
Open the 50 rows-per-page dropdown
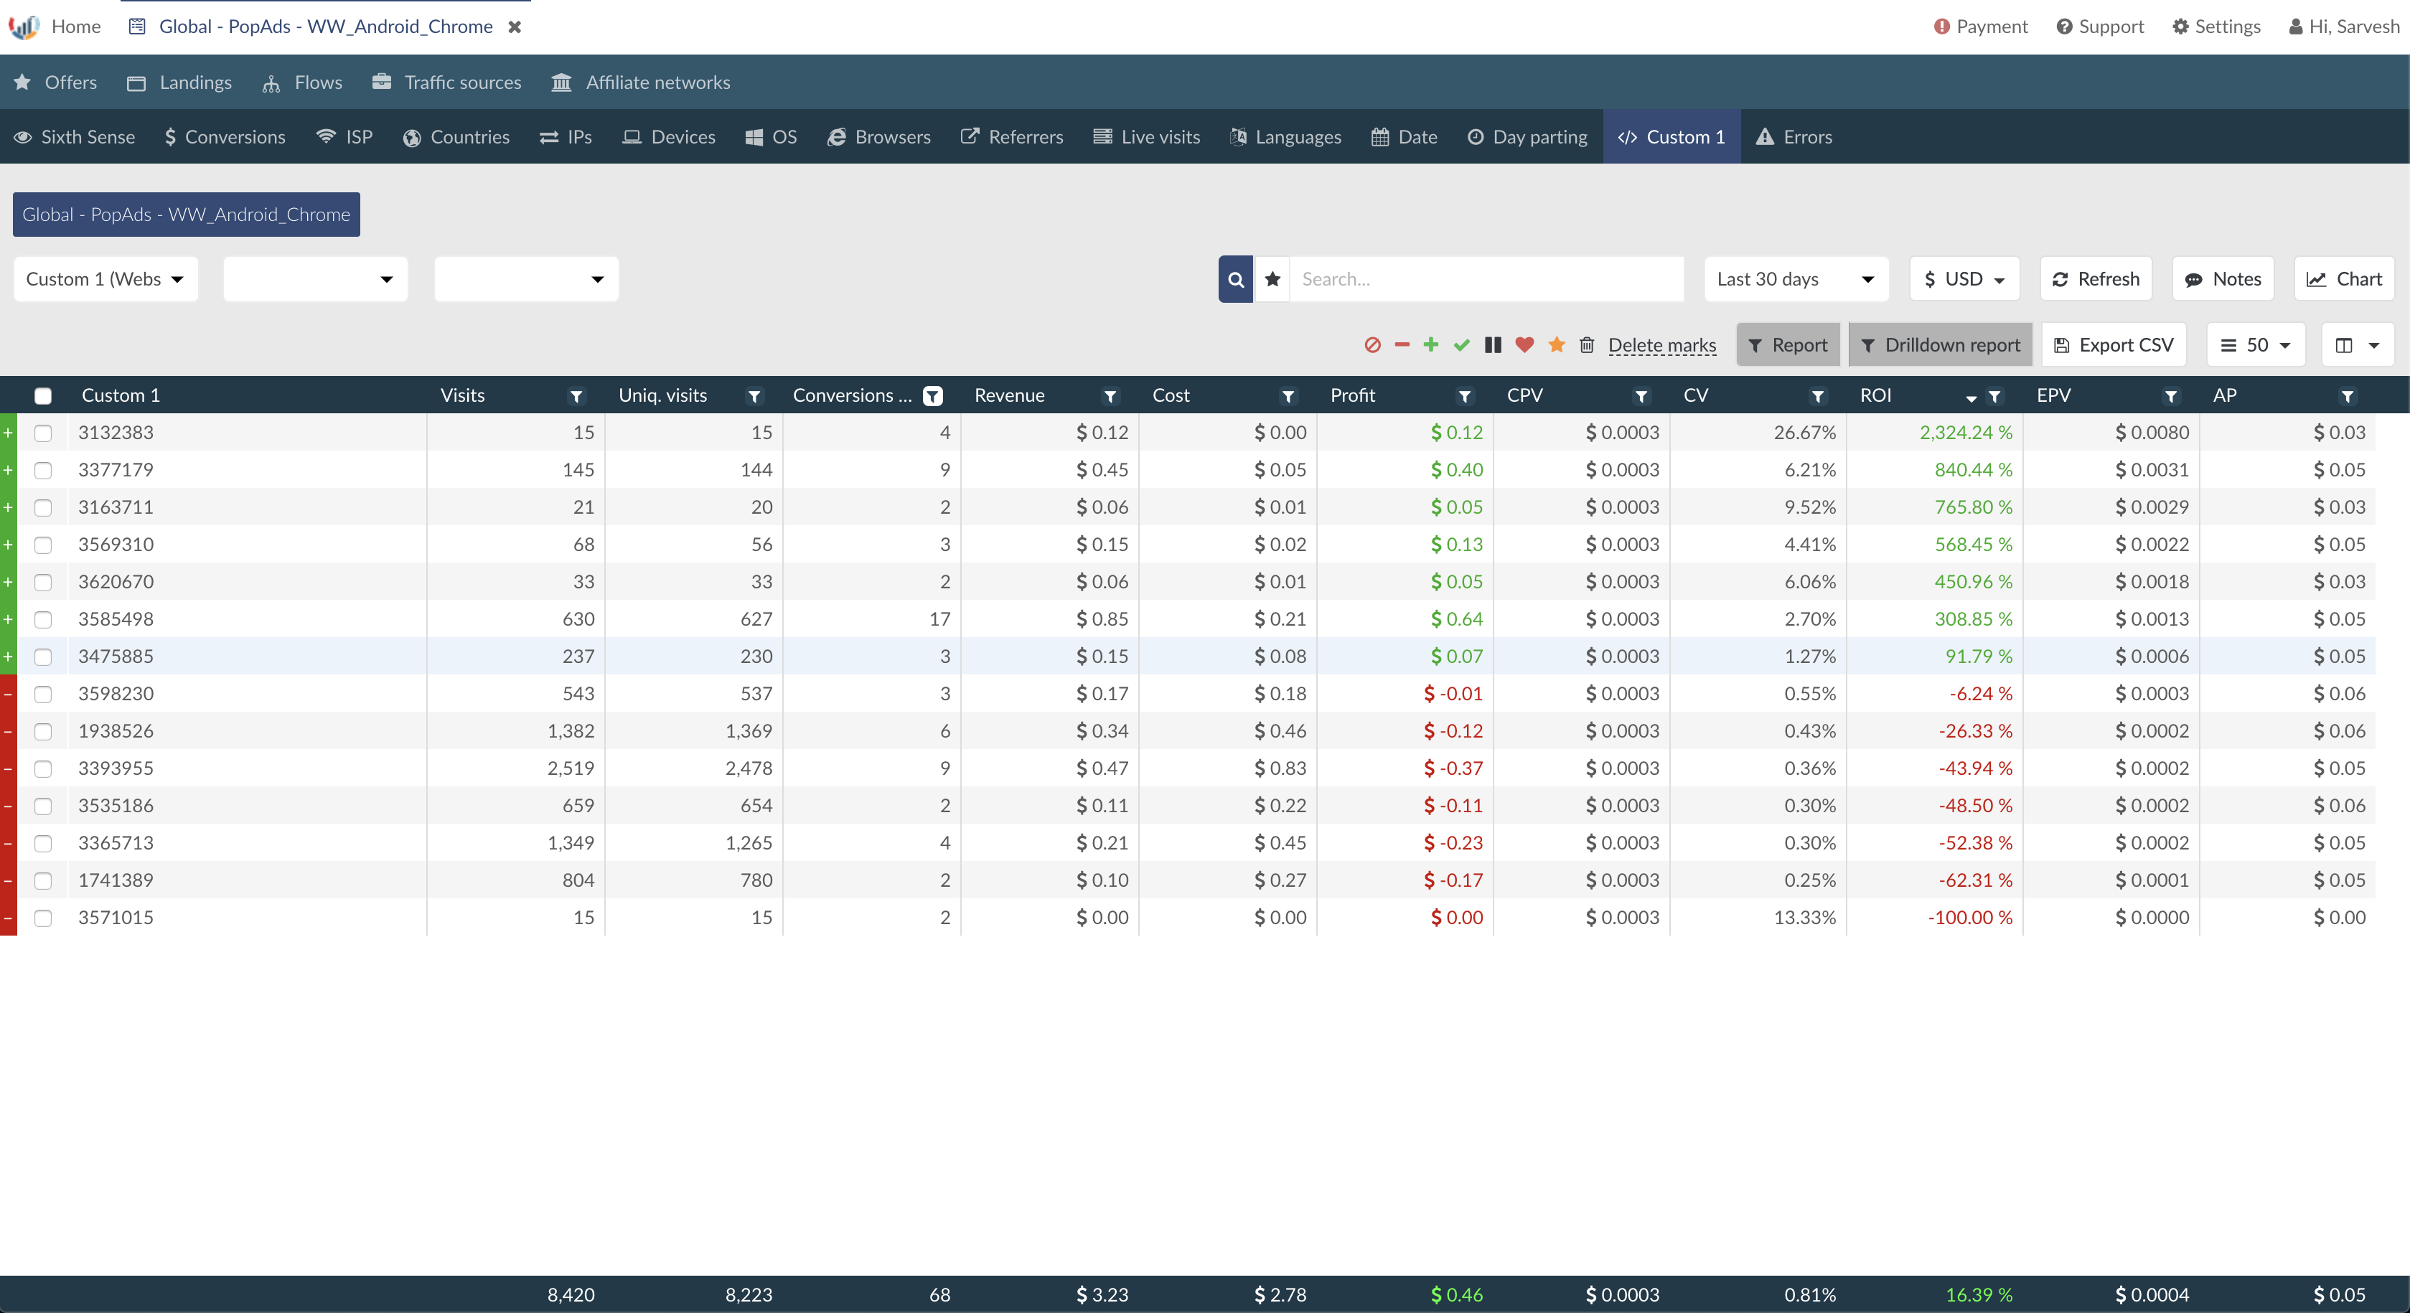(2256, 345)
